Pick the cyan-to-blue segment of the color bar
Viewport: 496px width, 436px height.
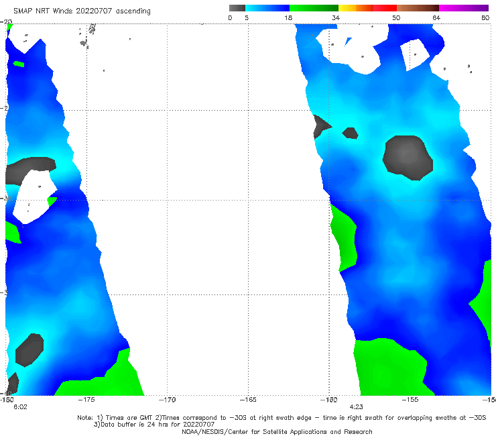(267, 8)
